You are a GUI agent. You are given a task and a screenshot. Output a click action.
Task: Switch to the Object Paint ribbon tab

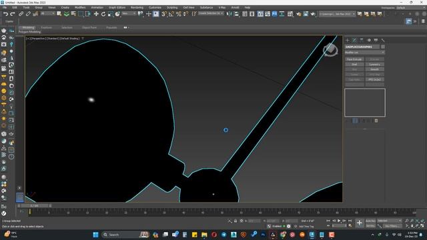pyautogui.click(x=89, y=27)
